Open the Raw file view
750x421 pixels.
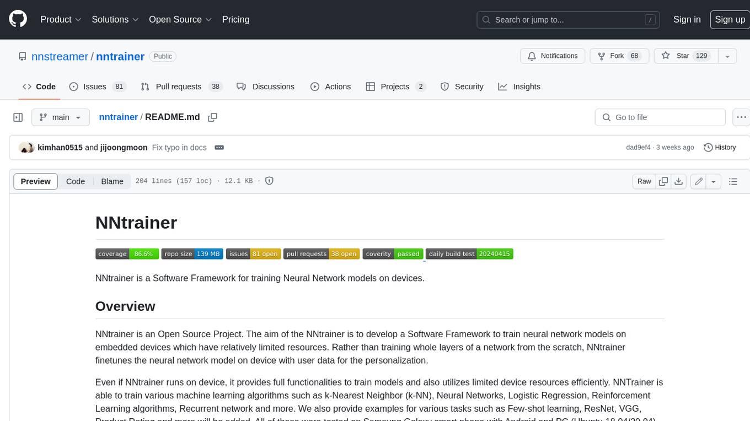tap(644, 181)
